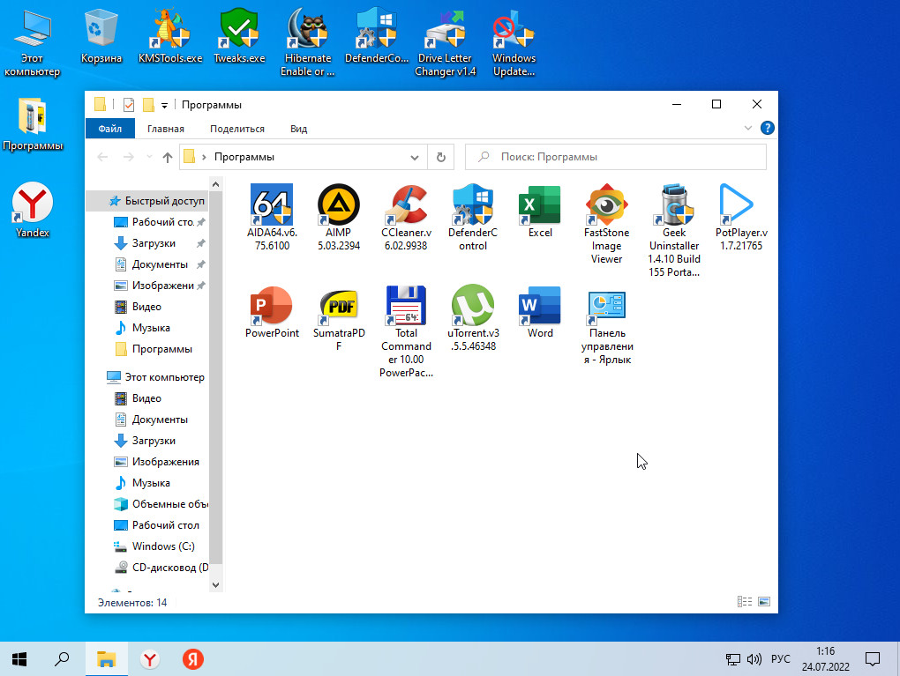
Task: Open address bar history dropdown
Action: (415, 157)
